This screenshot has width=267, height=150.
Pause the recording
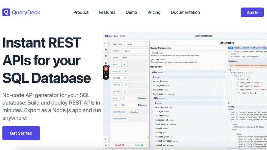tap(106, 76)
